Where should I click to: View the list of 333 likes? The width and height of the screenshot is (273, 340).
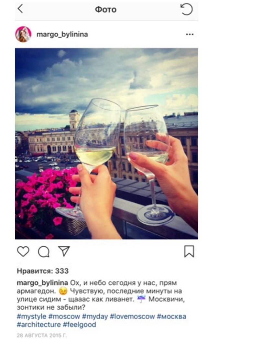click(43, 271)
